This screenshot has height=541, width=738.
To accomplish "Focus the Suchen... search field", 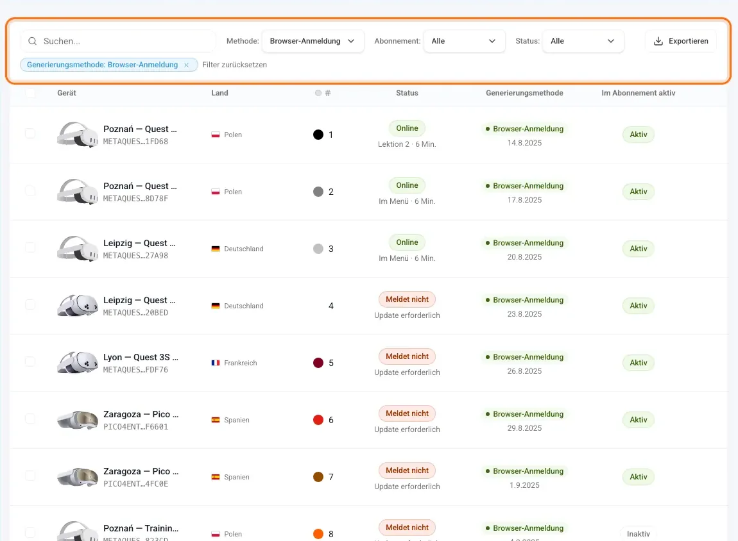I will [x=118, y=42].
